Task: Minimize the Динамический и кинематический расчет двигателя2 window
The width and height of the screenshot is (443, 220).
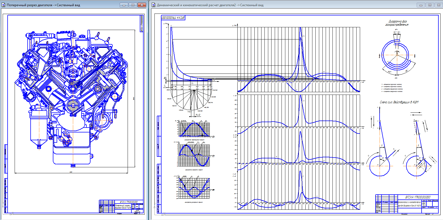Action: 421,5
